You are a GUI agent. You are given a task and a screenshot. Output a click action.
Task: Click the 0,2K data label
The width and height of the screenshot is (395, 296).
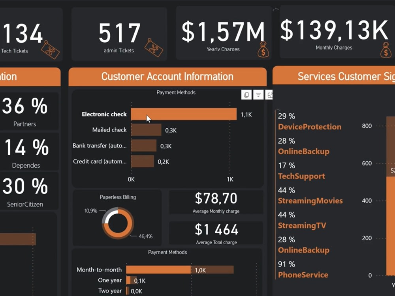[x=163, y=161]
